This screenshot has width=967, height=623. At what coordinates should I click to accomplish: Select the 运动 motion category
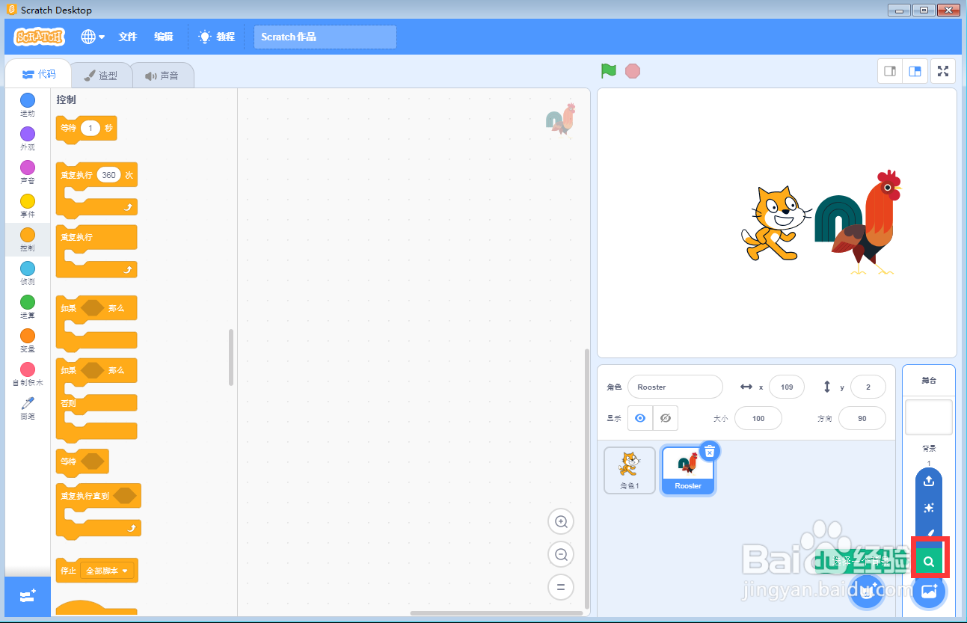pyautogui.click(x=28, y=105)
